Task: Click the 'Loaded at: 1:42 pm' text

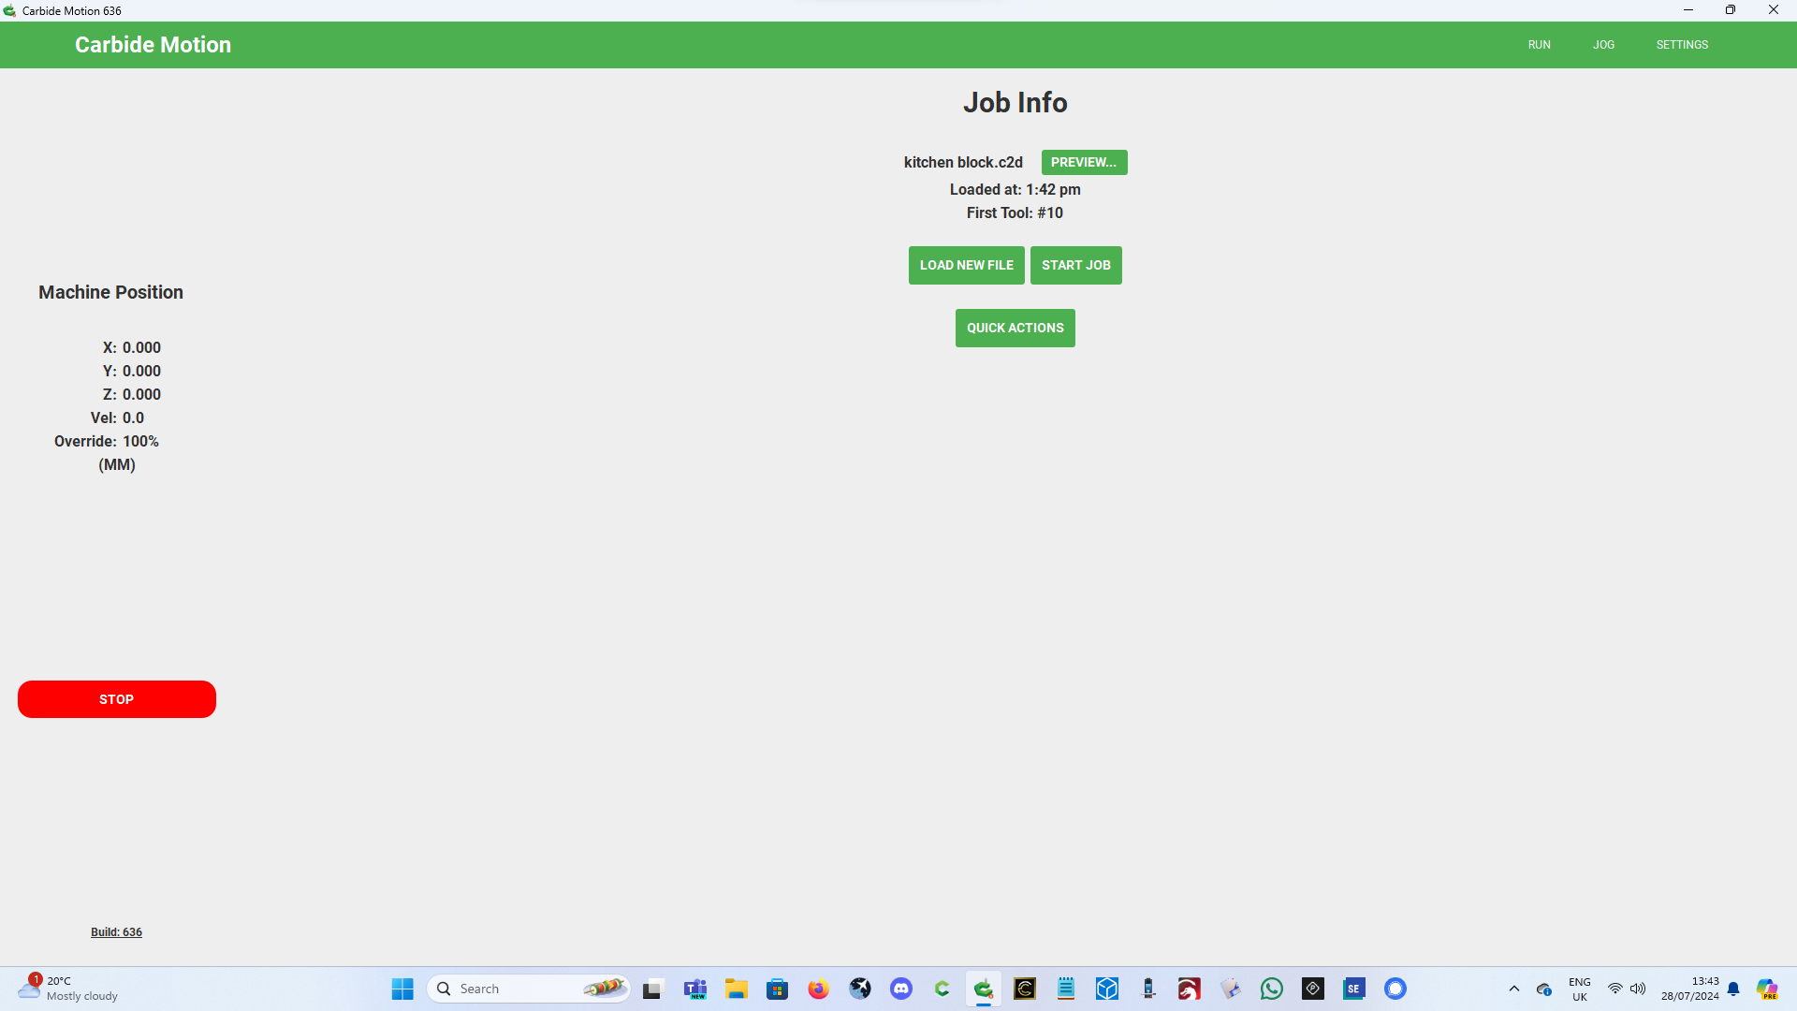Action: coord(1015,190)
